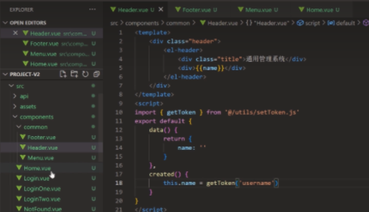Viewport: 369px width, 212px height.
Task: Click the explorer vertical scrollbar
Action: coord(101,127)
